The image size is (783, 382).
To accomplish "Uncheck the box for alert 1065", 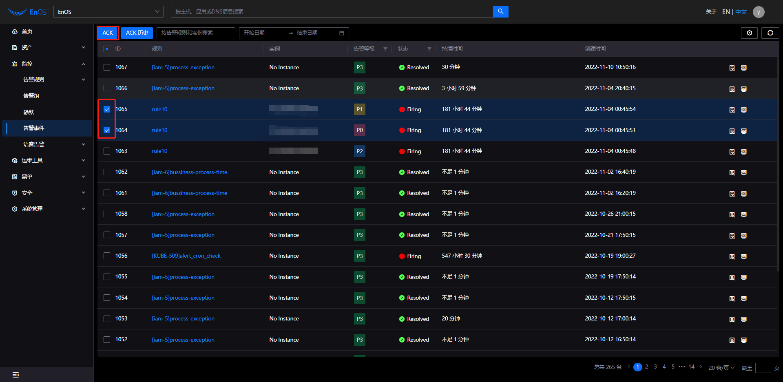I will click(x=107, y=109).
